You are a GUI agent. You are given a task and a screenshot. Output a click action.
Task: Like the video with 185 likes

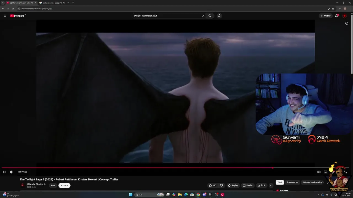point(212,185)
